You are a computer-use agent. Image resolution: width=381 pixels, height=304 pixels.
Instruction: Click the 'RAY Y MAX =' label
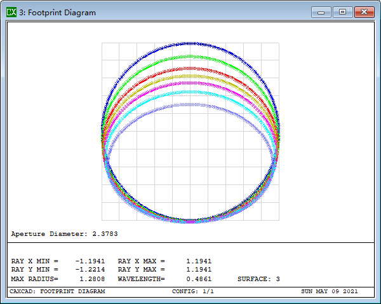141,270
